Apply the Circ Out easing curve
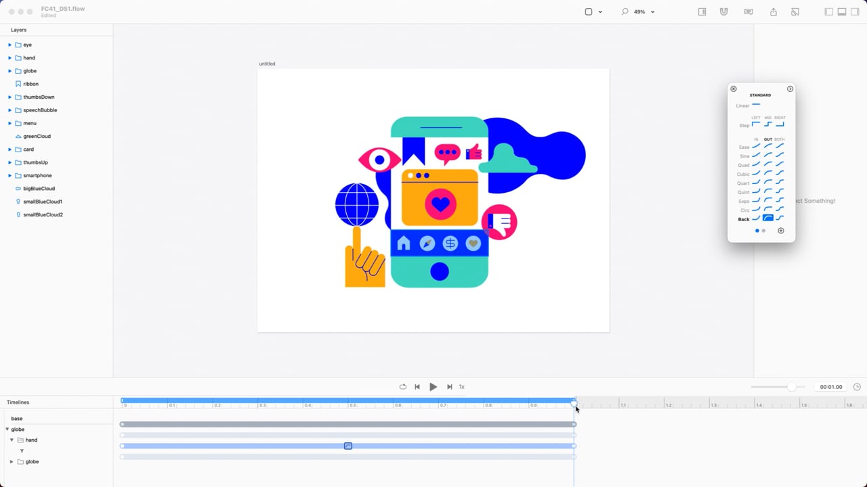Image resolution: width=867 pixels, height=487 pixels. 768,209
